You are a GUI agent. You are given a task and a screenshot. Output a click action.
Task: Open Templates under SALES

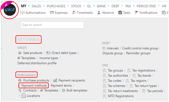28,58
